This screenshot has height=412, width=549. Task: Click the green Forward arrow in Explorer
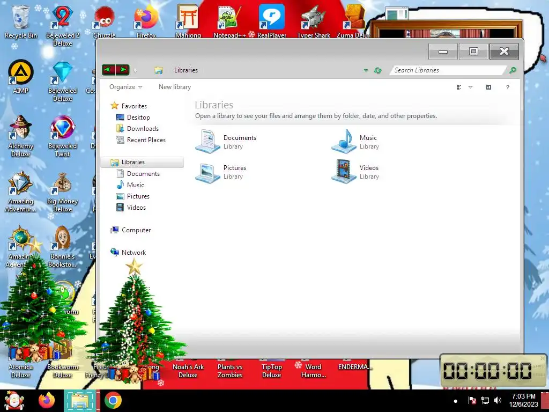123,70
